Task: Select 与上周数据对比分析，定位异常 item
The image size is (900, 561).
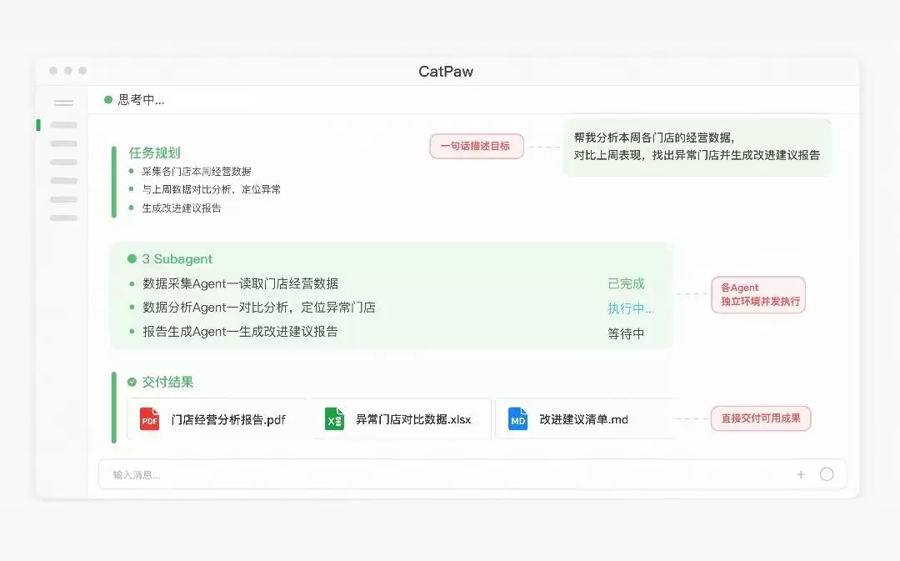Action: point(211,189)
